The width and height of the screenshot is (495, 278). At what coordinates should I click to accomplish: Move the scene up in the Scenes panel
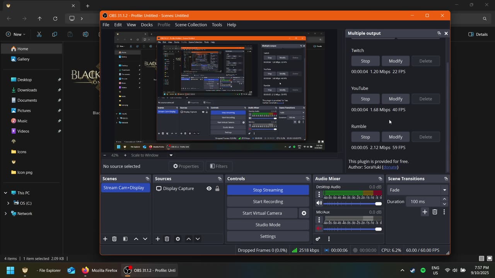[x=136, y=239]
